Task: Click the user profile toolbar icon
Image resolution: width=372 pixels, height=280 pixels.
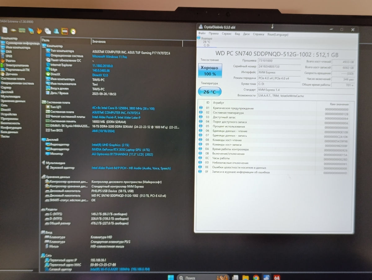Action: (56, 31)
